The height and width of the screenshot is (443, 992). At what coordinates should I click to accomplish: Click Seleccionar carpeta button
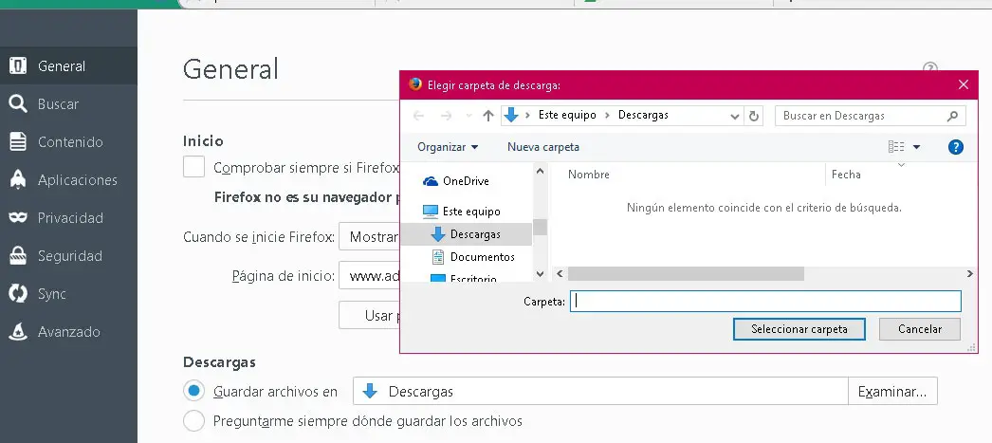(x=799, y=329)
